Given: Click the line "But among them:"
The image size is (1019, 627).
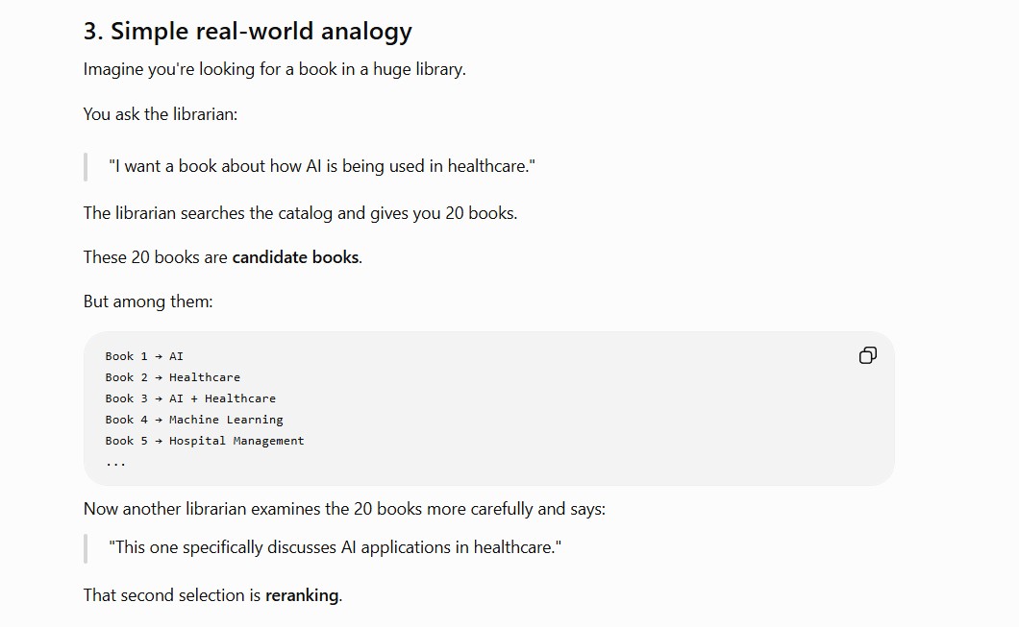Looking at the screenshot, I should [148, 301].
